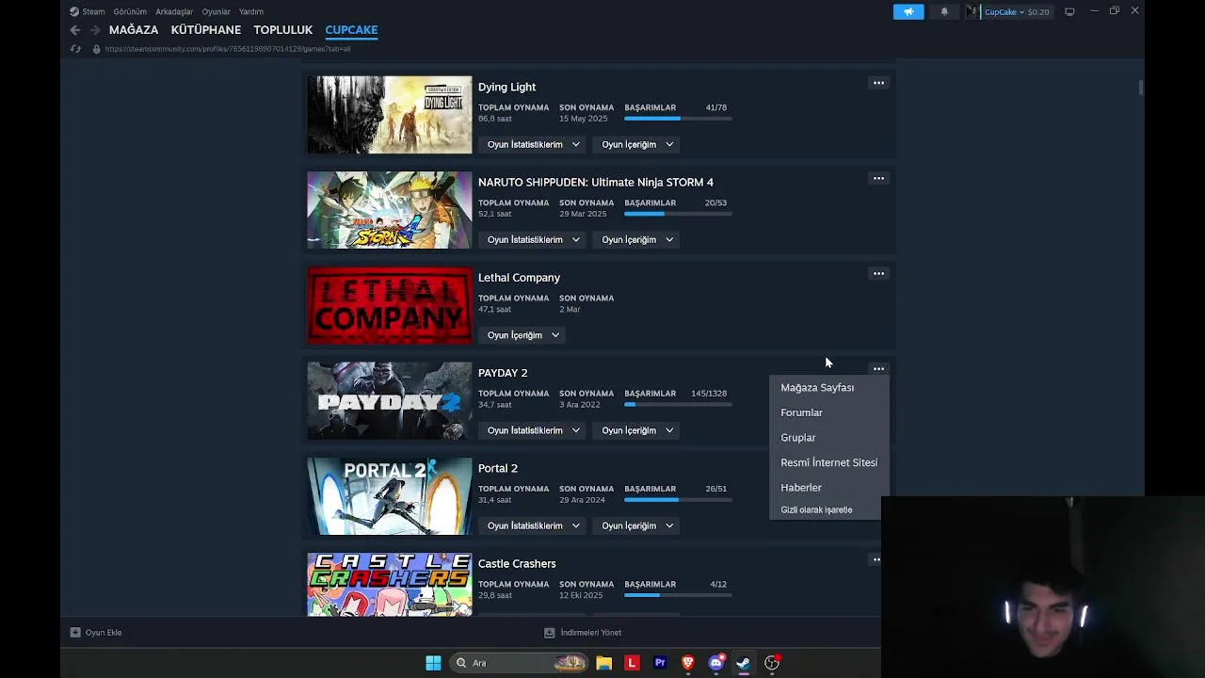The width and height of the screenshot is (1205, 678).
Task: Reload the page with the refresh icon
Action: [x=75, y=49]
